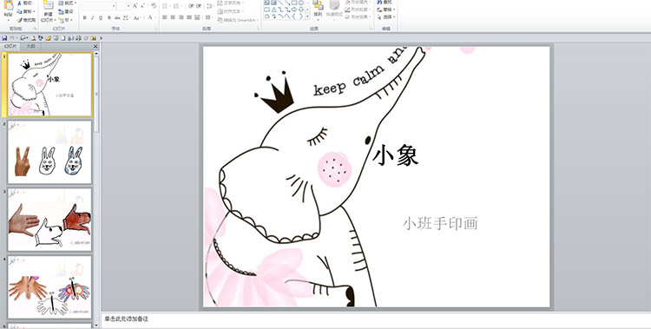
Task: Click the Increase Font Size icon
Action: [135, 6]
